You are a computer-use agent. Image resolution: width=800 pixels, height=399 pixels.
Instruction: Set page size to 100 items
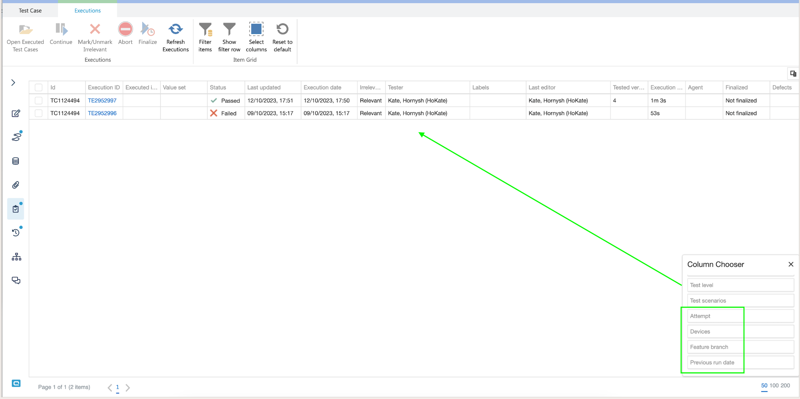(x=774, y=386)
